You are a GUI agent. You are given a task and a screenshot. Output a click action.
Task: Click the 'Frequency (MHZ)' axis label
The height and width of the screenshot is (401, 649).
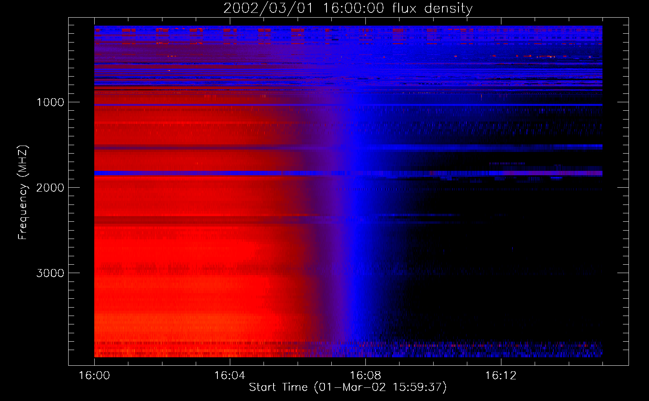pyautogui.click(x=23, y=192)
